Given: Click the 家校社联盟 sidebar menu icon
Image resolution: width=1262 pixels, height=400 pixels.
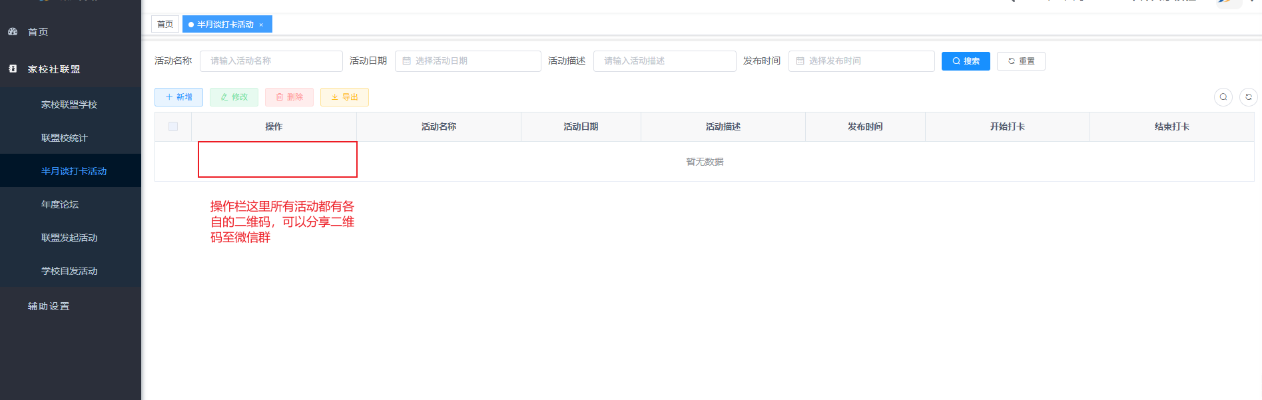Looking at the screenshot, I should [13, 69].
